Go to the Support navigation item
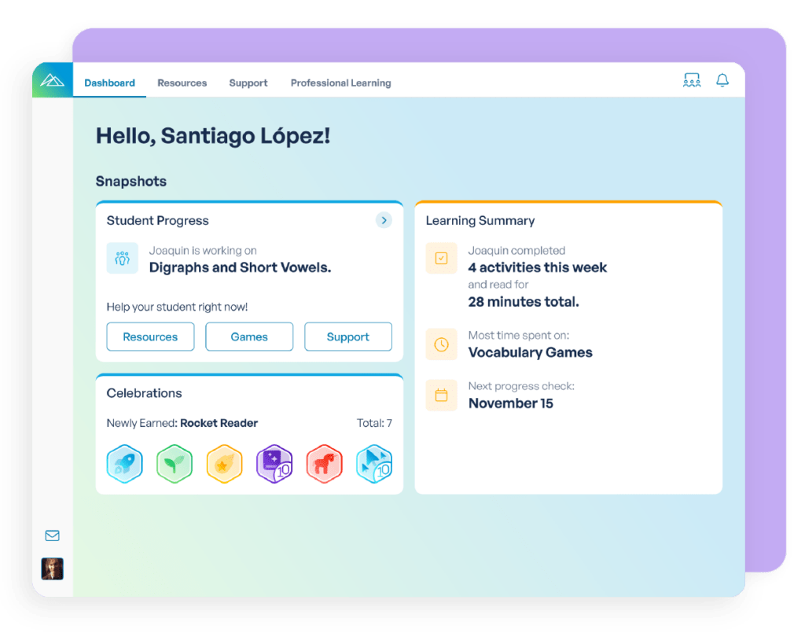Screen dimensions: 805x644 click(x=248, y=83)
